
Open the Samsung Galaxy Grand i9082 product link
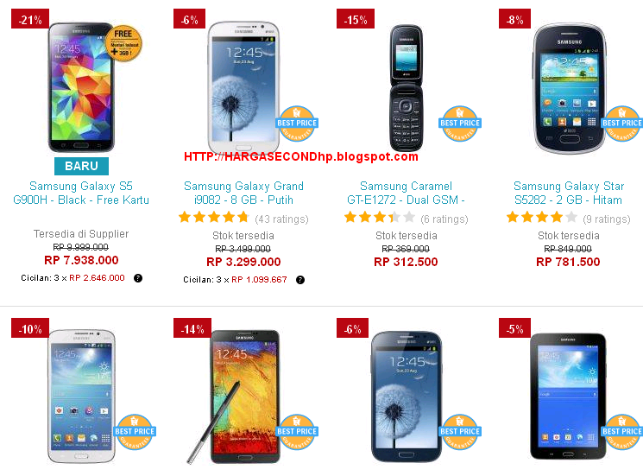pyautogui.click(x=243, y=193)
